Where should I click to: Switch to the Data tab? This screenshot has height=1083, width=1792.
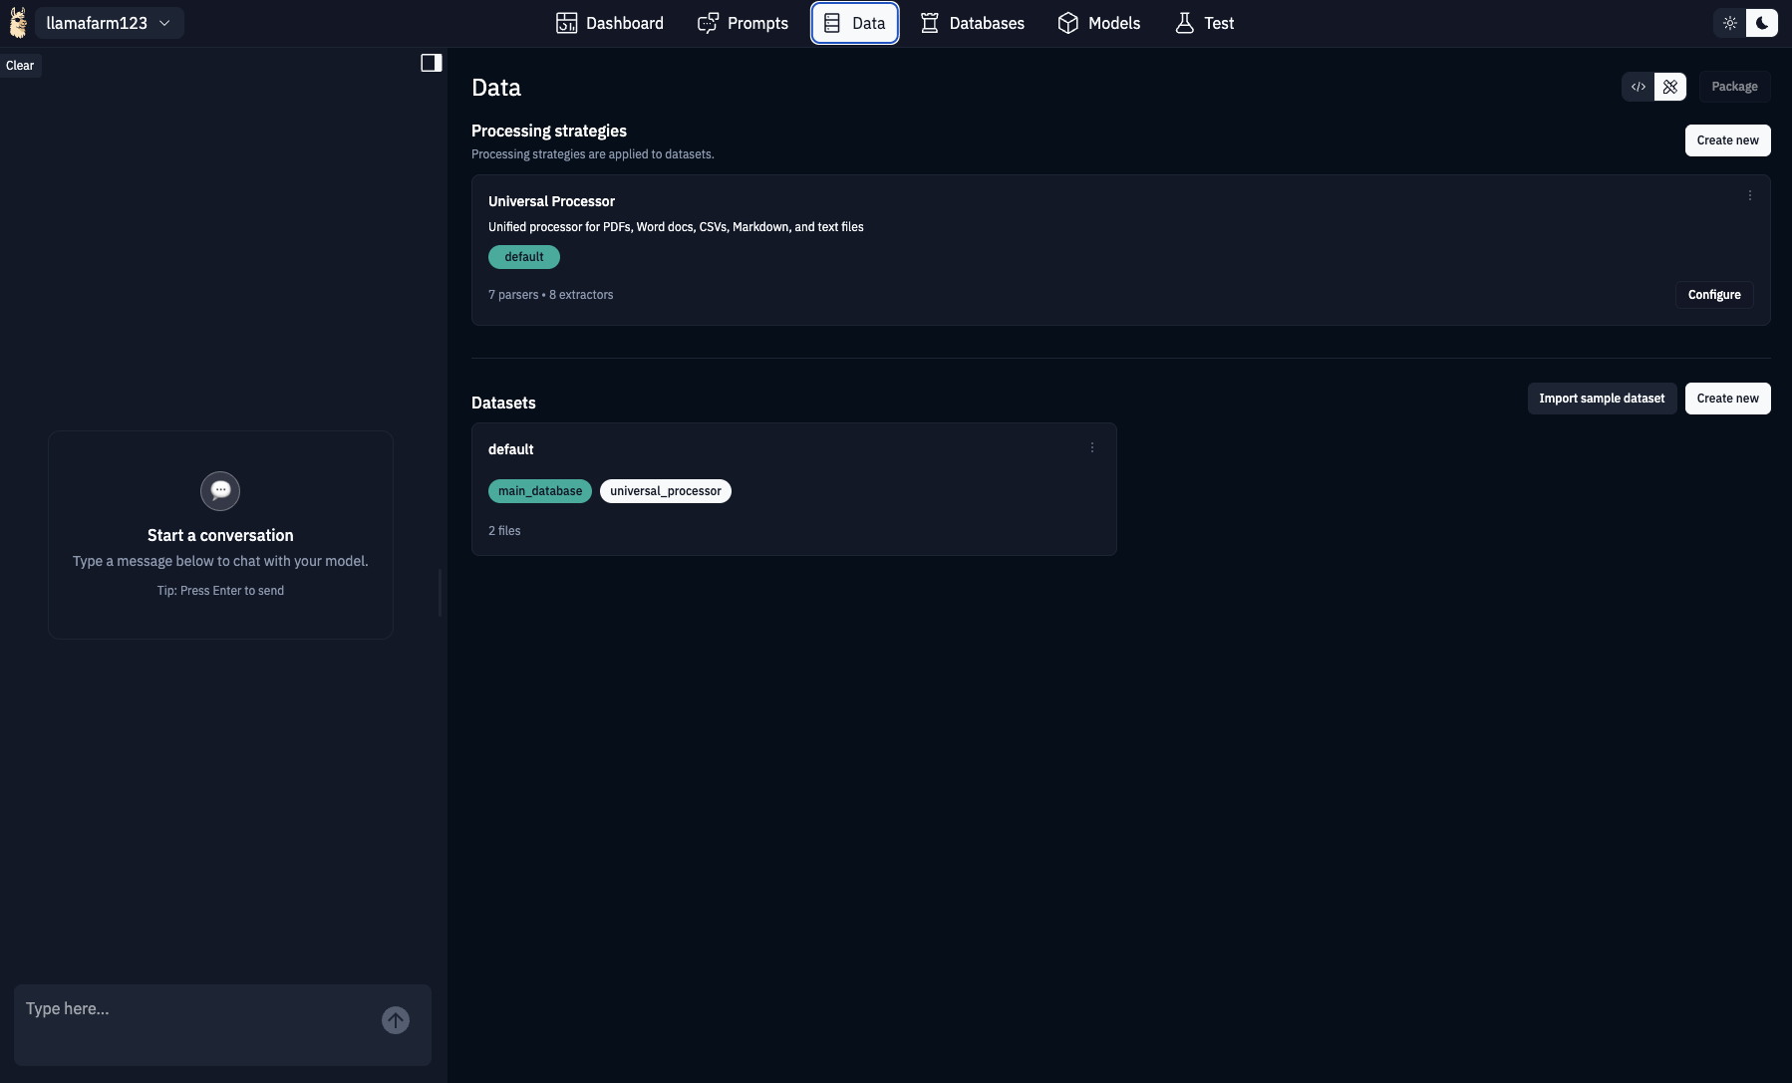[854, 22]
